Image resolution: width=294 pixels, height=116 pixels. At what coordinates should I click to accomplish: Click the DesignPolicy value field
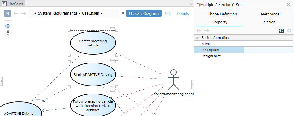point(268,56)
